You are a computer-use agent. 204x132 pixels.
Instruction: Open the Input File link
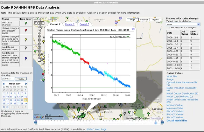point(172,76)
